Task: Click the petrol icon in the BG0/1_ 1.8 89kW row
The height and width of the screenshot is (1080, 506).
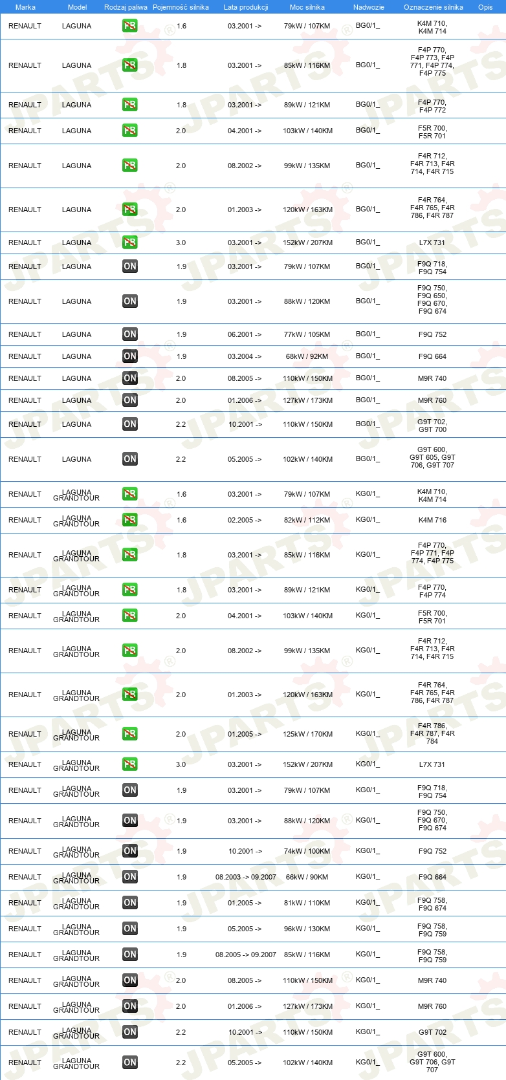Action: (x=130, y=105)
